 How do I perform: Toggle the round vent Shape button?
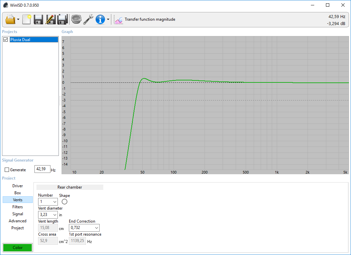click(65, 202)
